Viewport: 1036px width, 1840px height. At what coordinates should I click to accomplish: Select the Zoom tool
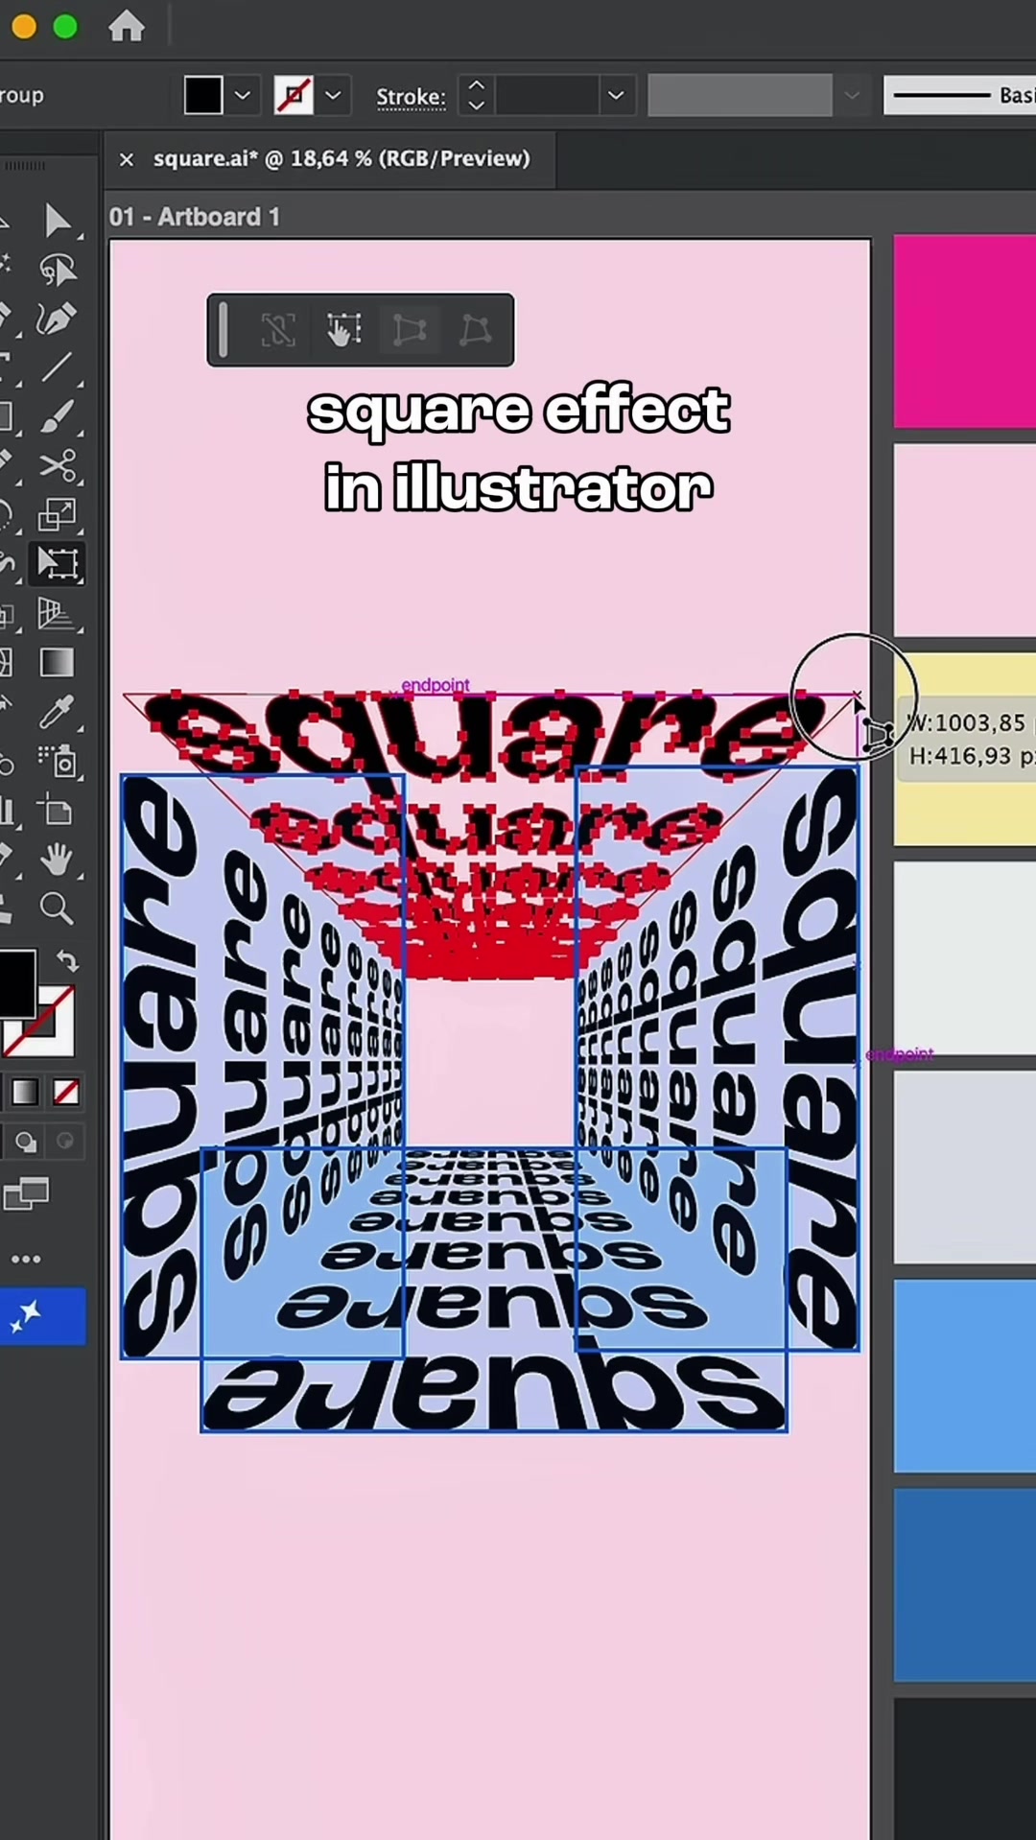58,908
